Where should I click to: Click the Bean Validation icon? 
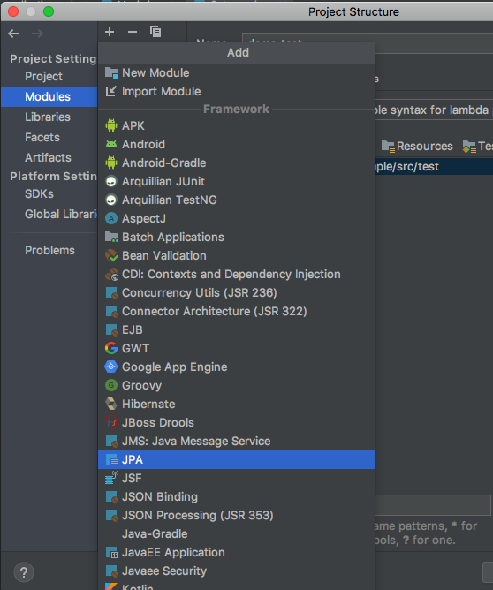(x=111, y=255)
